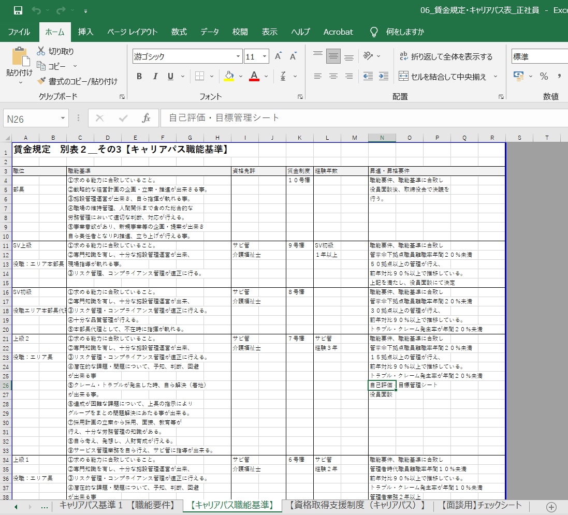Click the Save icon in the title bar
This screenshot has height=515, width=568.
click(18, 10)
